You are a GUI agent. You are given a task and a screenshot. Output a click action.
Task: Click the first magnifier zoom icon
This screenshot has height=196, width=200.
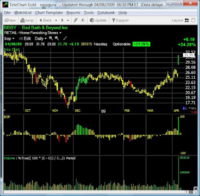click(x=51, y=39)
